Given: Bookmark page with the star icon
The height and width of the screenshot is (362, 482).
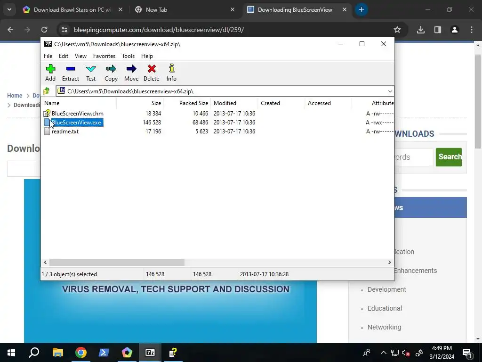Looking at the screenshot, I should click(397, 30).
